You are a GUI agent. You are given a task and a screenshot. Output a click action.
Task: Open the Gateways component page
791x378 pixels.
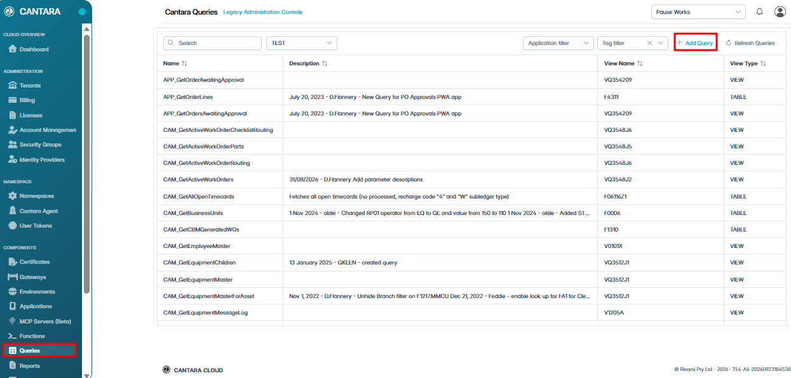[x=27, y=277]
